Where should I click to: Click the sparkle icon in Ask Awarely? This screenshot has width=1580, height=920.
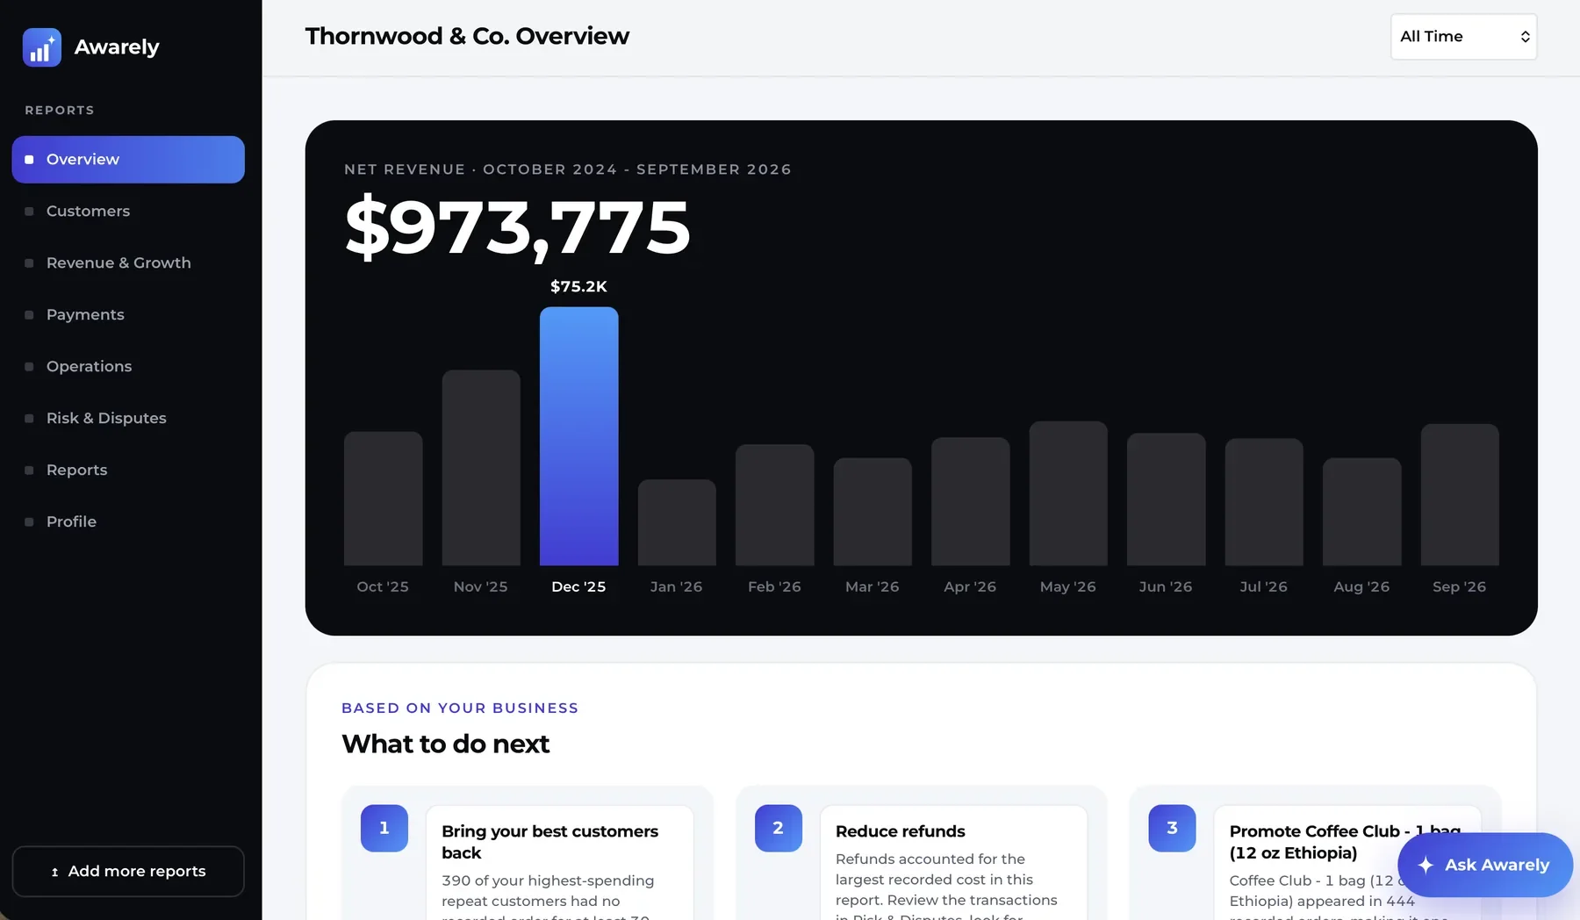tap(1426, 865)
